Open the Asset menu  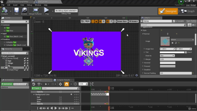(15, 5)
